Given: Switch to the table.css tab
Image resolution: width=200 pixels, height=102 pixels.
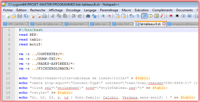Looking at the screenshot, I should coord(100,24).
